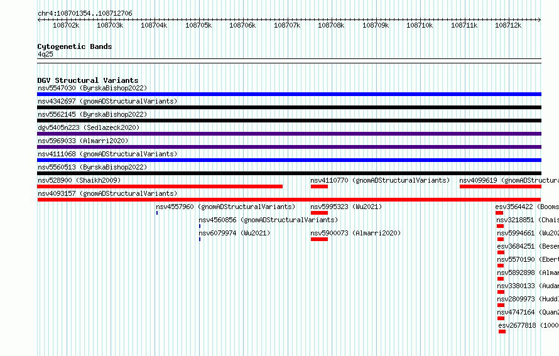Click the DGV Structural Variants track title
Viewport: 559px width, 356px height.
[x=88, y=80]
